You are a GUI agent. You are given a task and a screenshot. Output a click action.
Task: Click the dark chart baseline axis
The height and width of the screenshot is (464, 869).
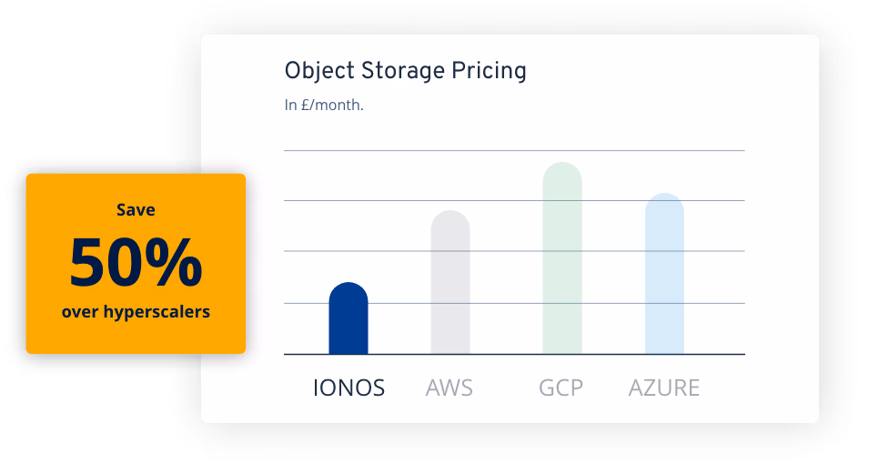pos(510,354)
